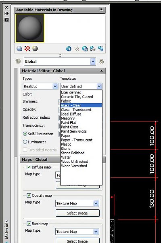Select the gray sphere material swatch
The width and height of the screenshot is (161, 243).
[30, 28]
